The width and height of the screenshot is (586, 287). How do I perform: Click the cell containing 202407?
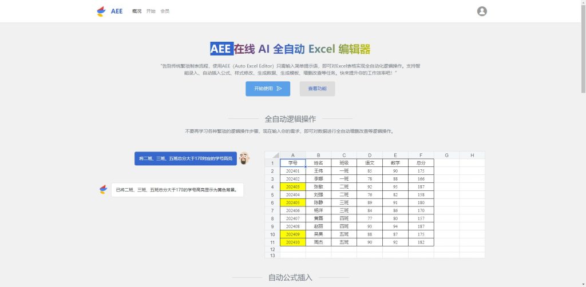click(292, 218)
